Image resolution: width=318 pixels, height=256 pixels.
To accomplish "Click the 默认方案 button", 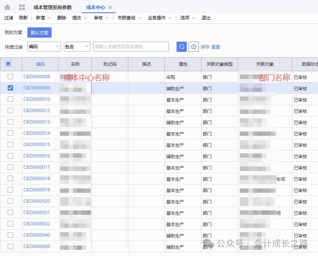I will coord(39,33).
